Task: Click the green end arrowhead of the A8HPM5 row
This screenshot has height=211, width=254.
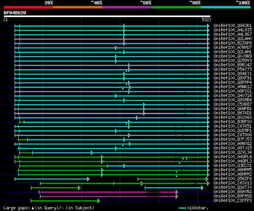Action: point(208,170)
